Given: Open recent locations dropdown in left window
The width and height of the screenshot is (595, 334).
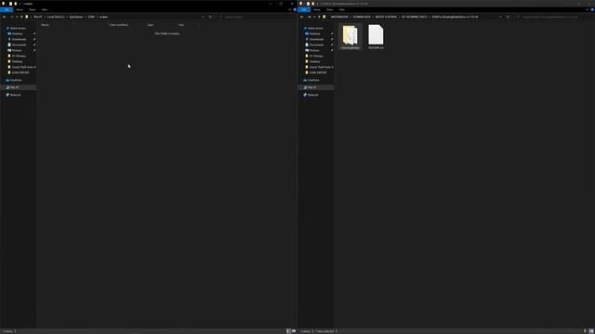Looking at the screenshot, I should pos(17,17).
